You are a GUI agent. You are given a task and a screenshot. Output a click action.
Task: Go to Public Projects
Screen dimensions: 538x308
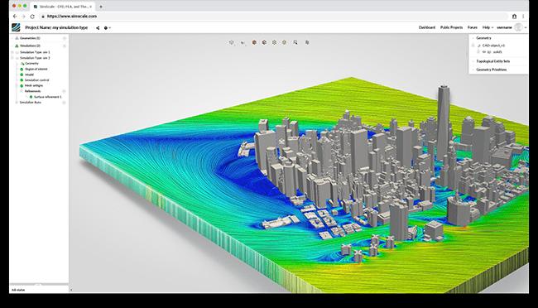coord(451,27)
